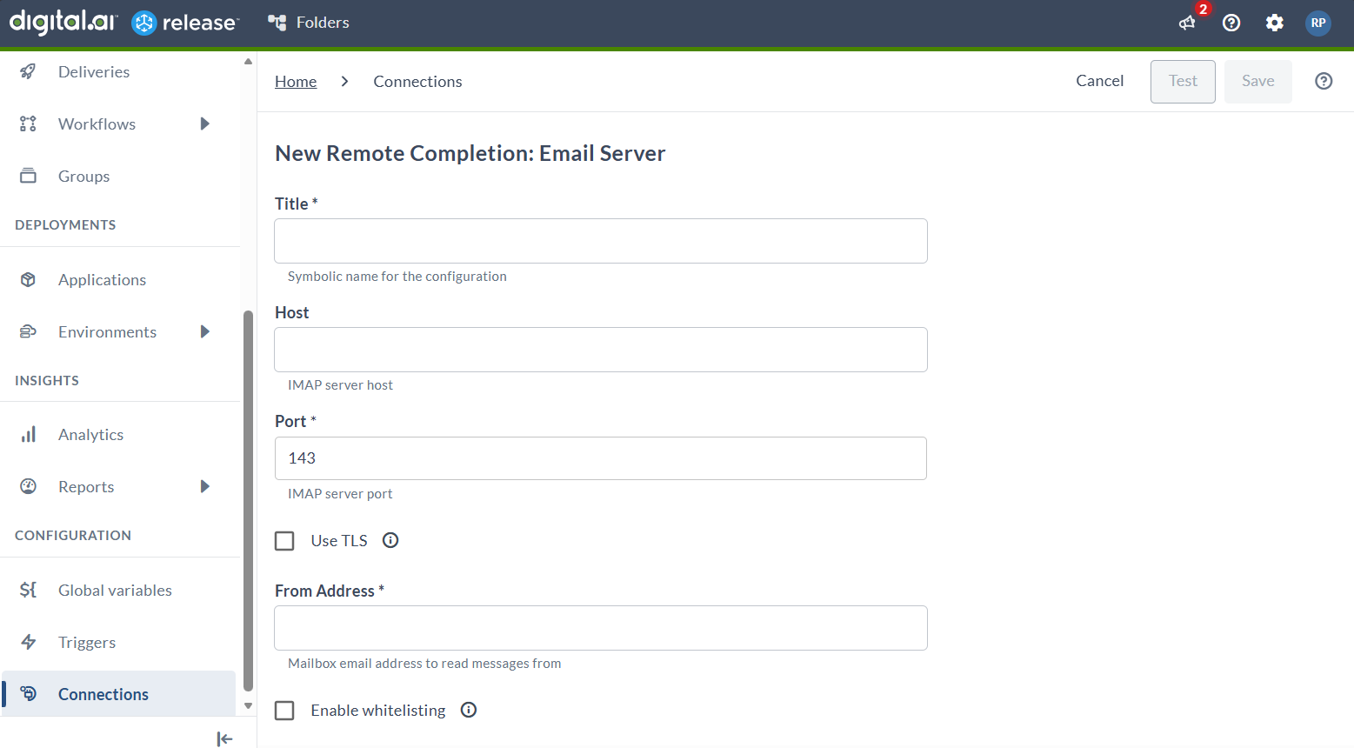Expand the Environments submenu
Screen dimensions: 1354x748
coord(205,331)
